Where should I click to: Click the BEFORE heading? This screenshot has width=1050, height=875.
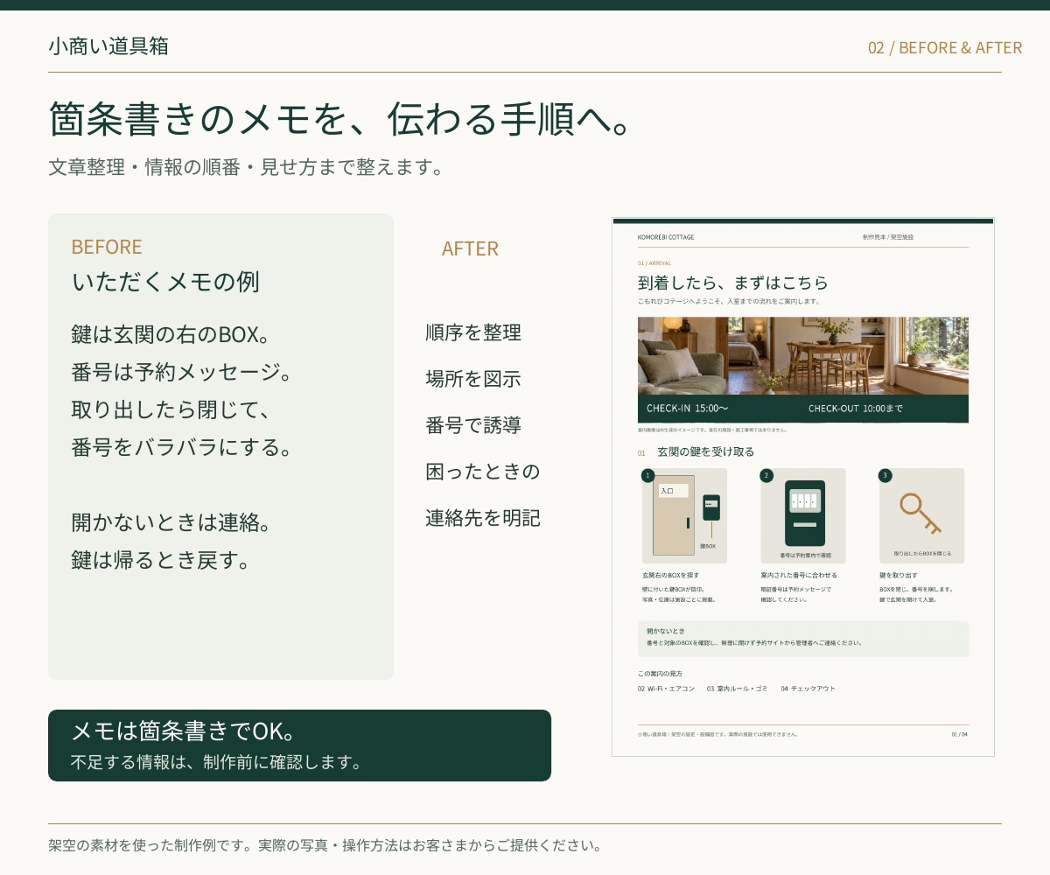coord(107,247)
